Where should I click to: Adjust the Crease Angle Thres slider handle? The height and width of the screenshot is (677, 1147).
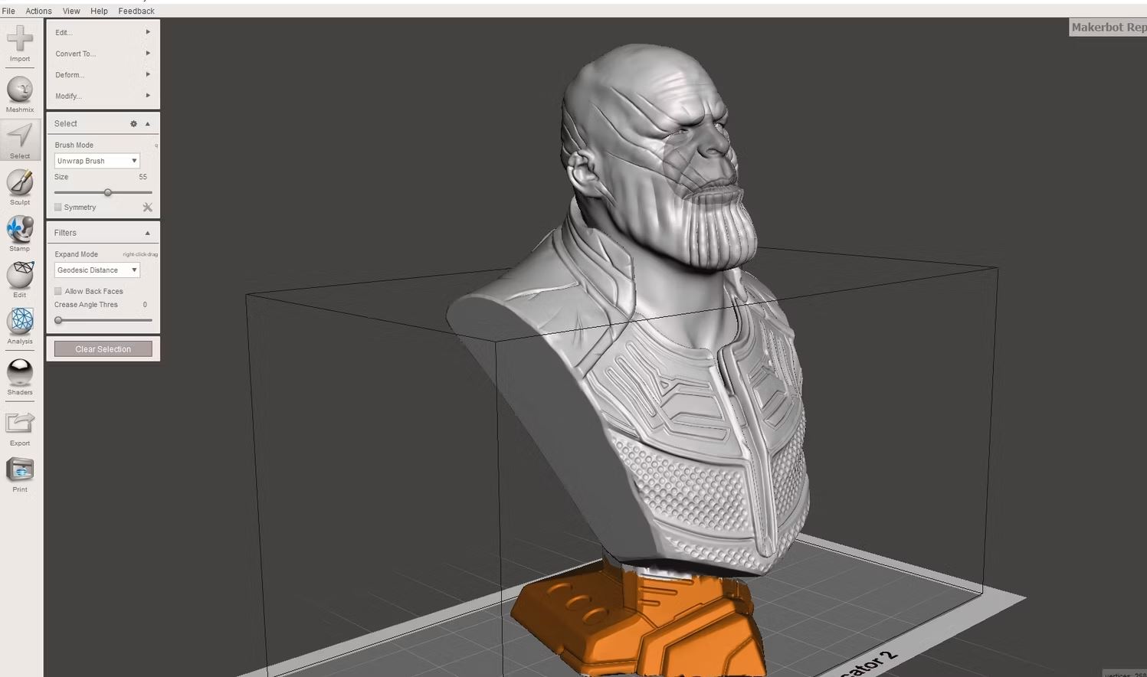click(x=58, y=320)
